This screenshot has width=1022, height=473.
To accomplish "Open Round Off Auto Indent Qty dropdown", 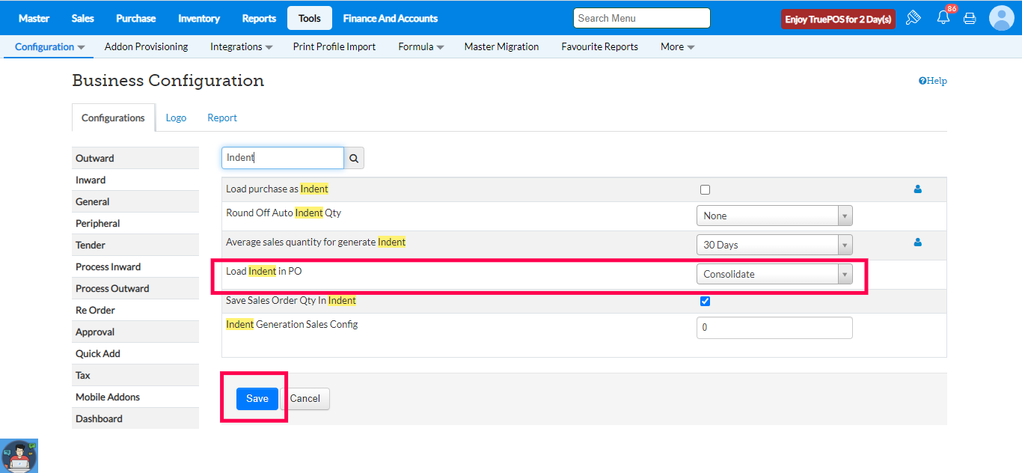I will (x=774, y=216).
